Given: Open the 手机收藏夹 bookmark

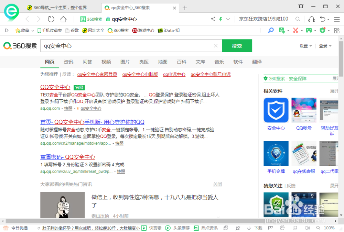Looking at the screenshot, I should tap(50, 31).
